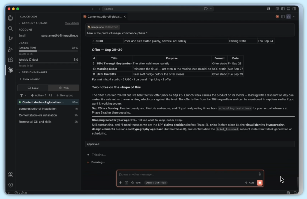Toggle the secondary side bar
Viewport: 307px width, 199px height.
click(x=294, y=9)
